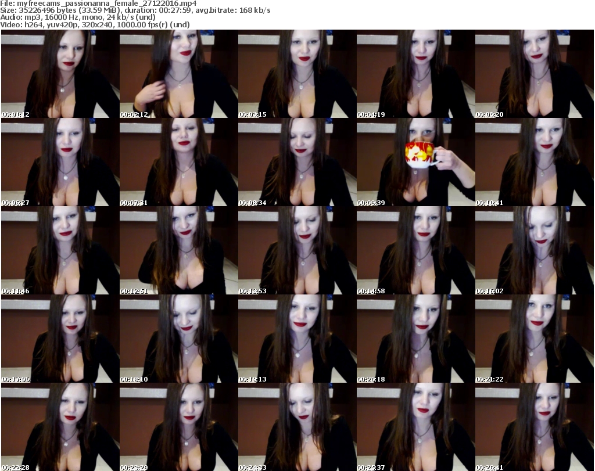595x471 pixels.
Task: Click the Video h264 info line
Action: (95, 24)
